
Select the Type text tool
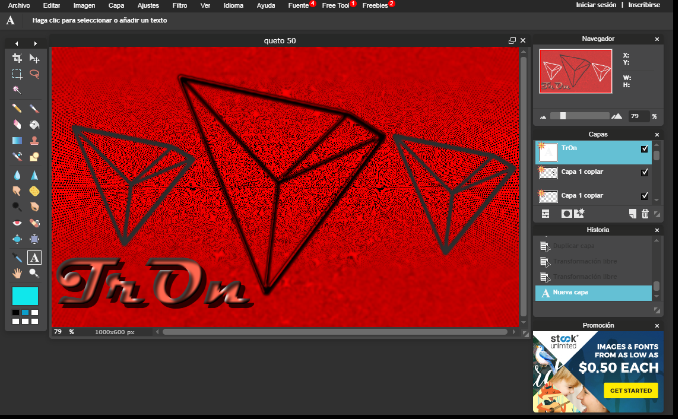click(x=34, y=258)
